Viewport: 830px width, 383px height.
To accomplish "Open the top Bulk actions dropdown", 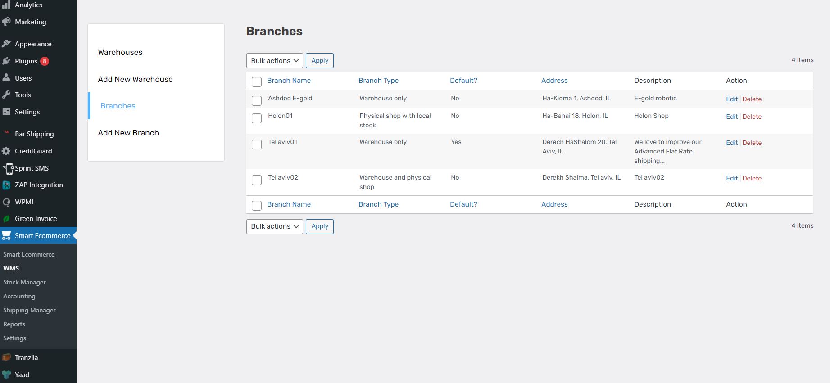I will tap(274, 61).
